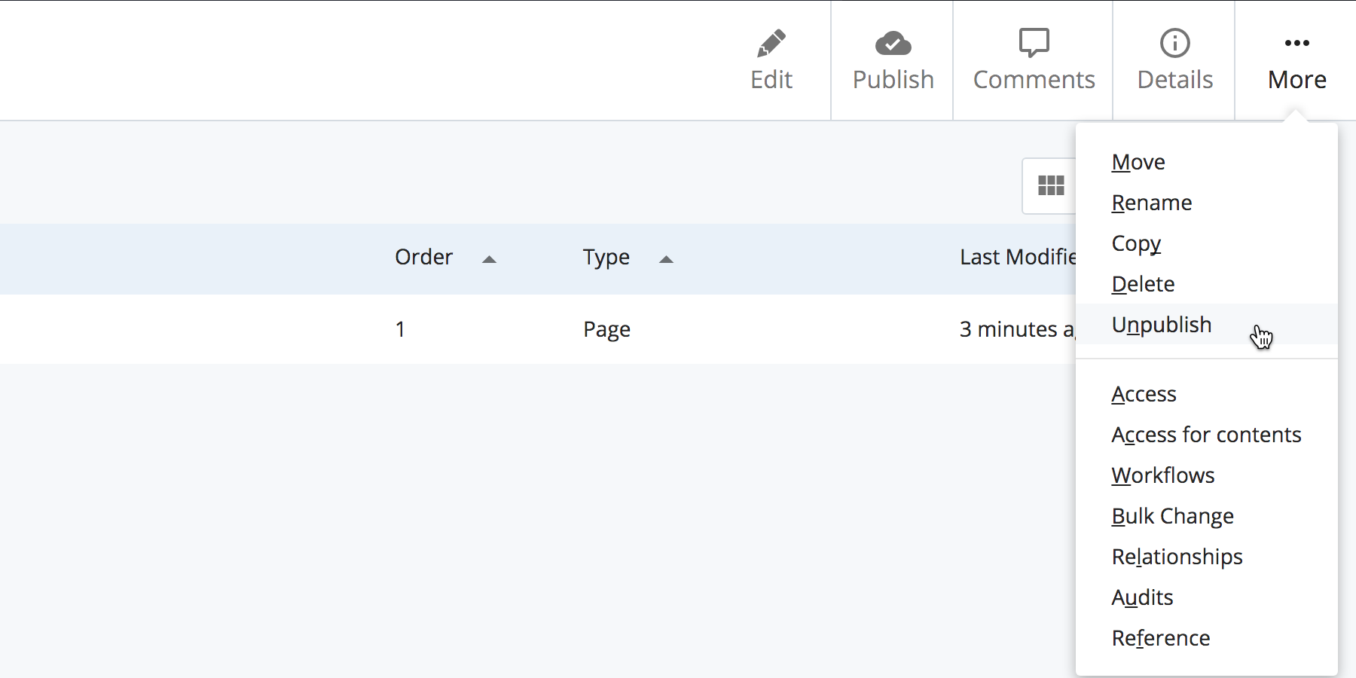The width and height of the screenshot is (1356, 678).
Task: Select the Page row in the list
Action: (606, 329)
